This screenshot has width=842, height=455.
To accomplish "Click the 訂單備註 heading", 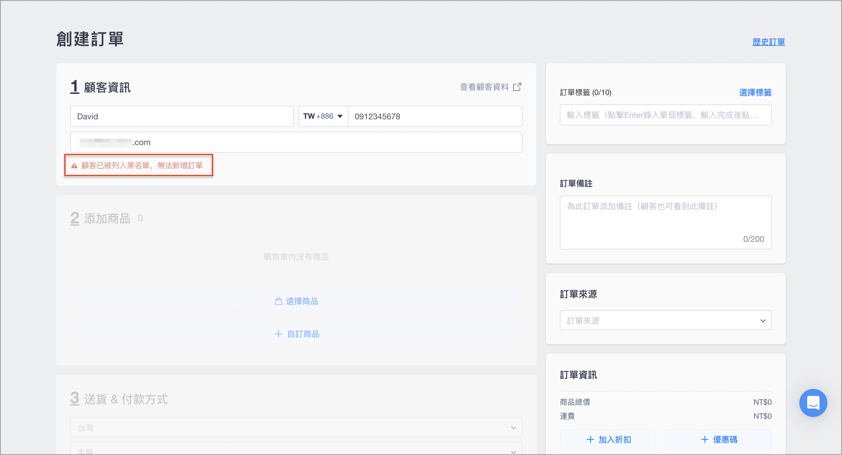I will 576,184.
